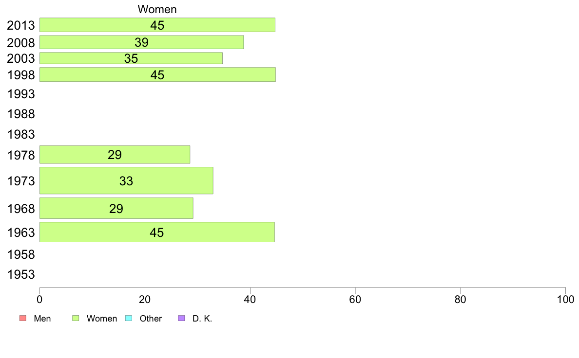Click the 100 axis tick label
The image size is (579, 358).
tap(565, 299)
